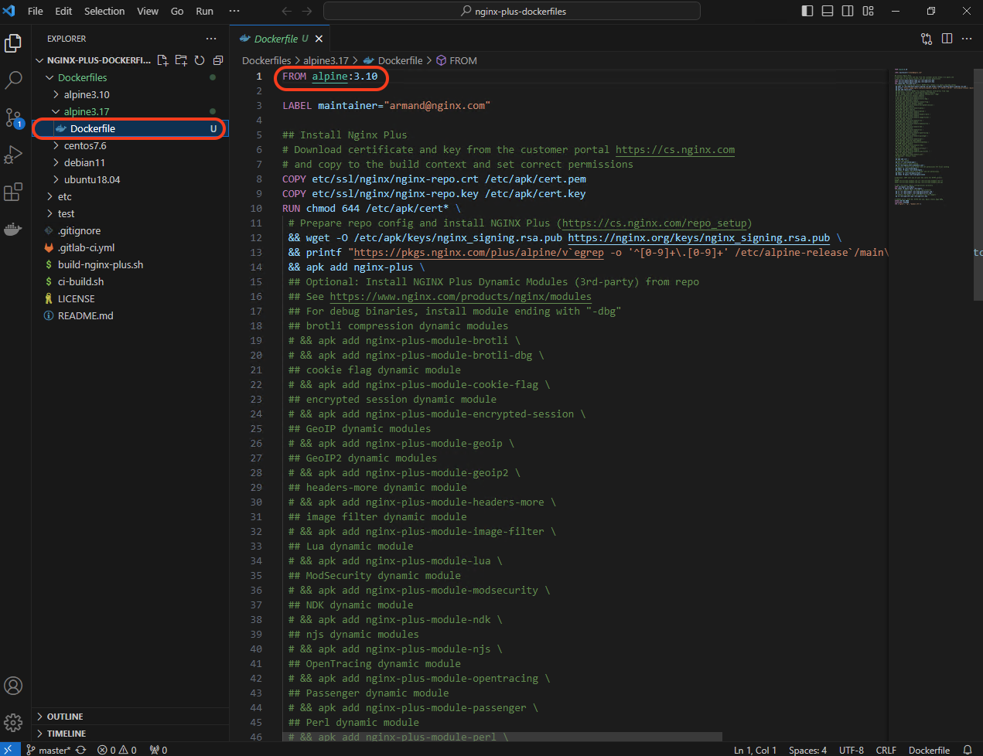The width and height of the screenshot is (983, 756).
Task: Customize layout icon in title bar
Action: (869, 11)
